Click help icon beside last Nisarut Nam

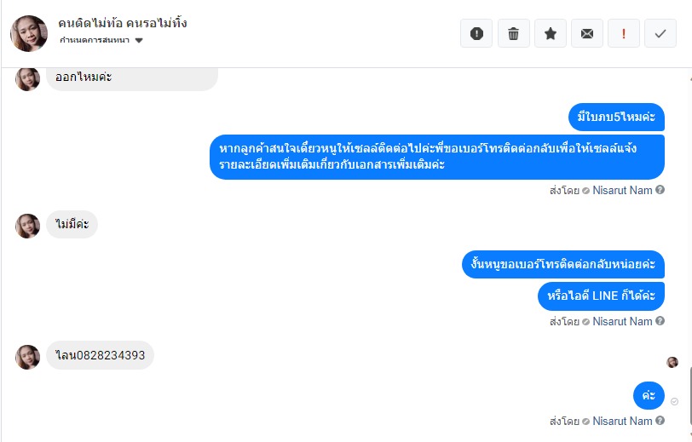pyautogui.click(x=660, y=421)
